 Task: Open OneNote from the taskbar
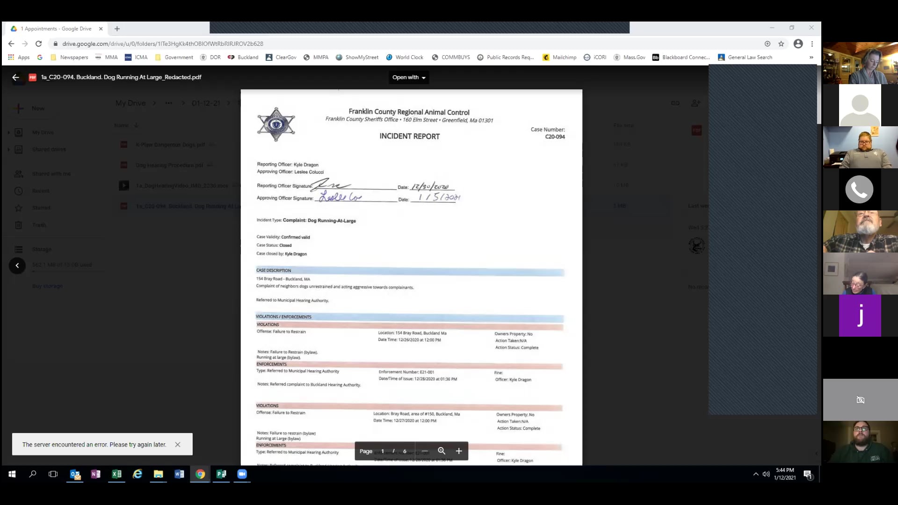(x=95, y=474)
